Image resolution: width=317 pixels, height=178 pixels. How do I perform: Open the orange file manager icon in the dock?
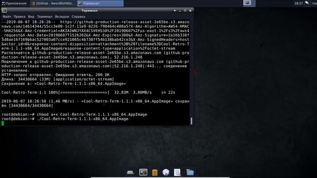tap(155, 173)
